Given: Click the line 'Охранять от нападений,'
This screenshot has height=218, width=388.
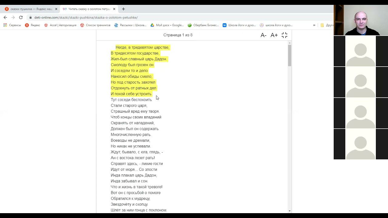Looking at the screenshot, I should tap(133, 123).
